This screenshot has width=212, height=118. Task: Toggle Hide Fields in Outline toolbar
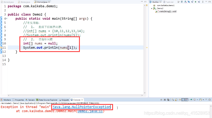click(189, 2)
